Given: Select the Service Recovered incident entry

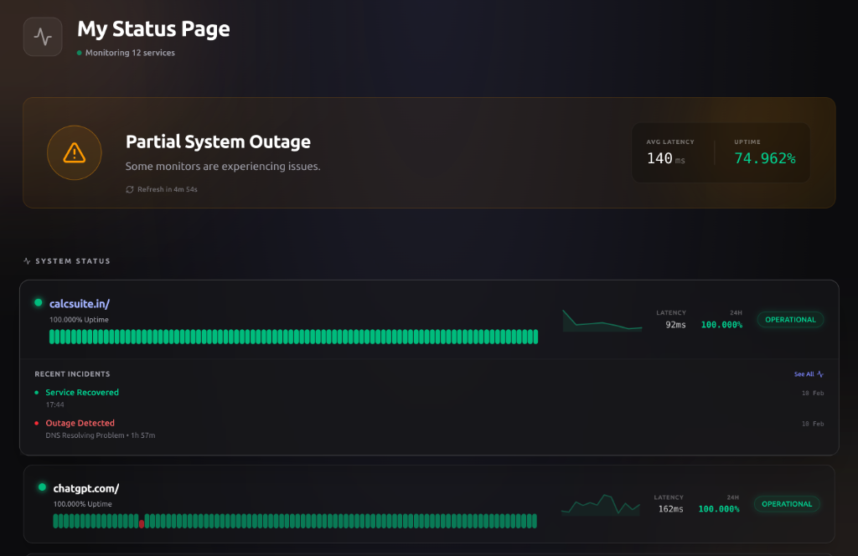Looking at the screenshot, I should (82, 393).
